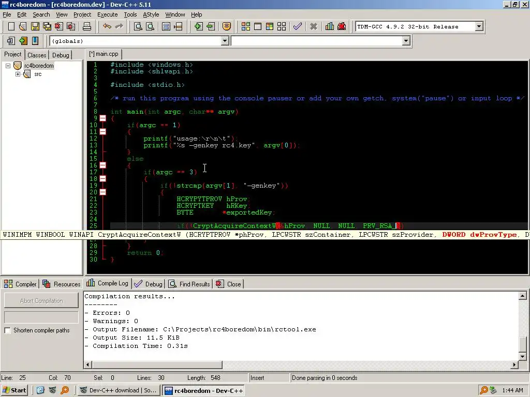Click the Add file to project icon

[199, 26]
